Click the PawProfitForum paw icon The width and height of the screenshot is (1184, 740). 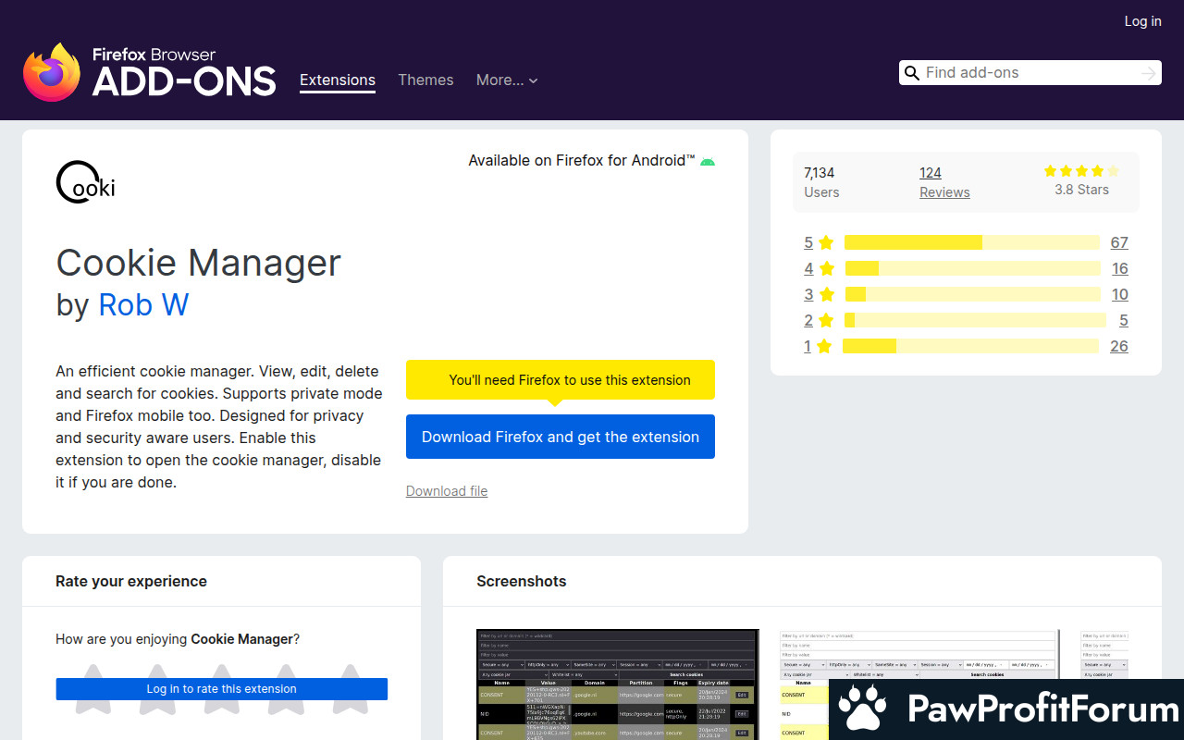862,709
